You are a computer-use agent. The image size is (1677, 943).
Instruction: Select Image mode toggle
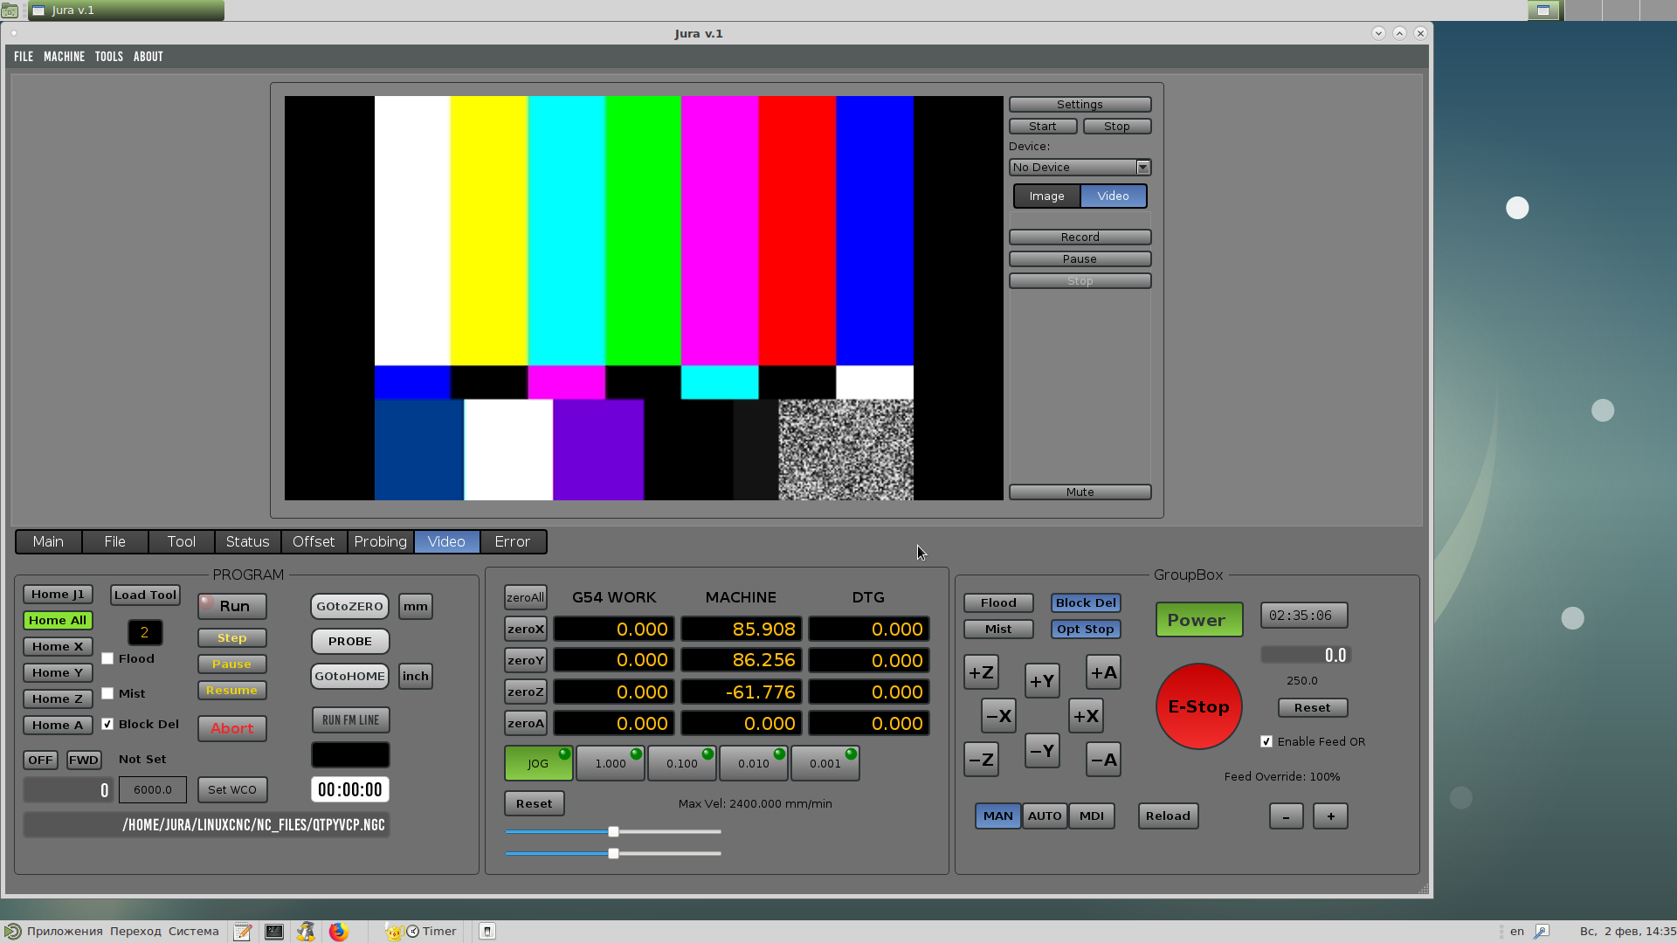click(x=1046, y=196)
